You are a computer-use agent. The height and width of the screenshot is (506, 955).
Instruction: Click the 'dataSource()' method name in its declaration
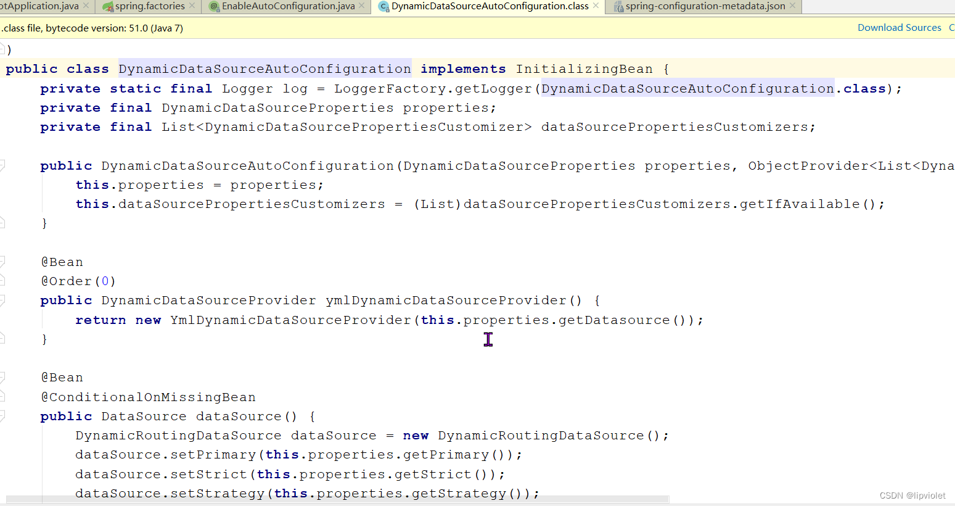pyautogui.click(x=247, y=417)
